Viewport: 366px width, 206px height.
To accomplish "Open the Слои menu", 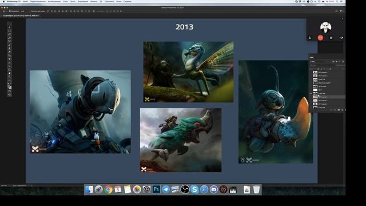I will pyautogui.click(x=65, y=1).
